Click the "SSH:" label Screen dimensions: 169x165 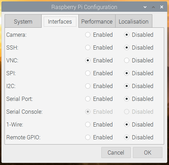pyautogui.click(x=12, y=47)
